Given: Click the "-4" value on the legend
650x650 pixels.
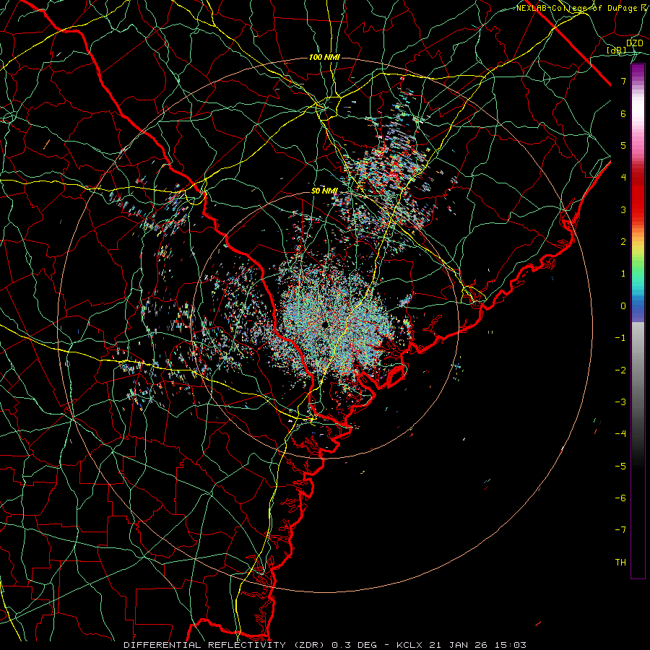Looking at the screenshot, I should point(620,434).
